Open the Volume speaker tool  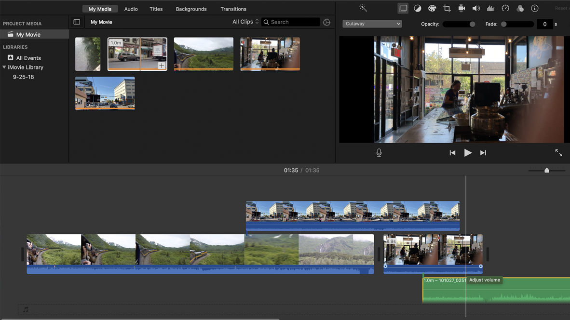tap(476, 8)
